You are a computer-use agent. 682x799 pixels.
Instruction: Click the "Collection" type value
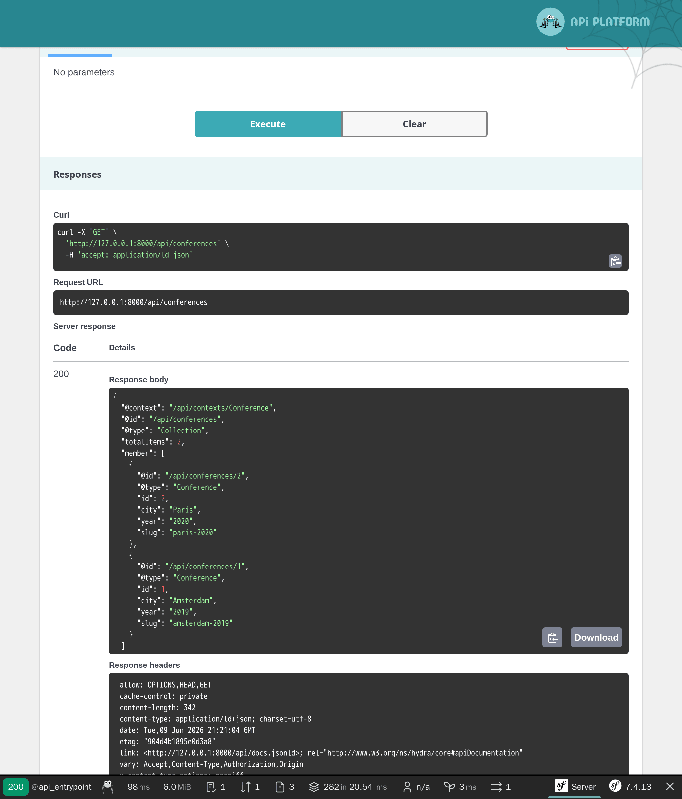(x=181, y=431)
